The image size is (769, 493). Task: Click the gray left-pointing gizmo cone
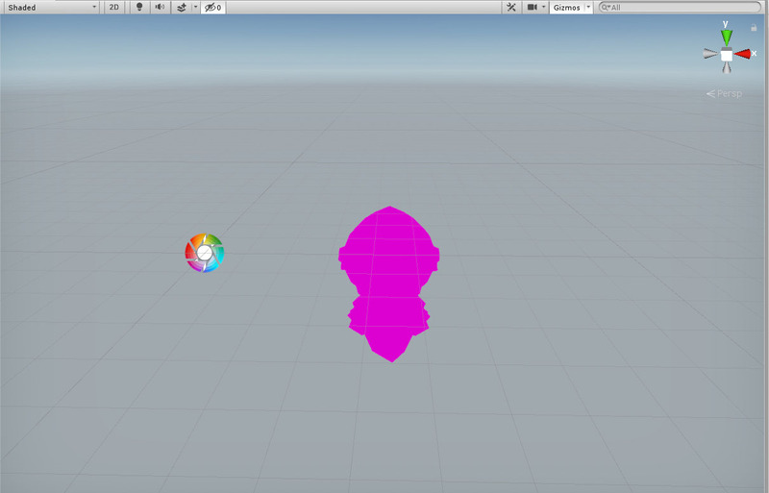pyautogui.click(x=710, y=54)
